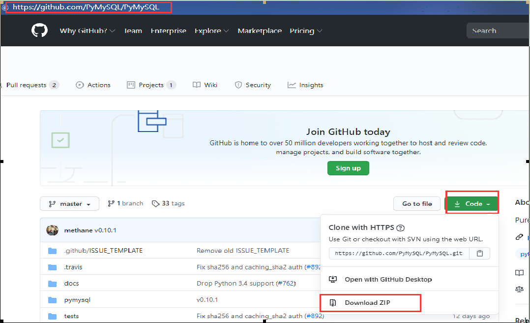The image size is (530, 323).
Task: Copy clone URL with clipboard icon
Action: pos(480,253)
